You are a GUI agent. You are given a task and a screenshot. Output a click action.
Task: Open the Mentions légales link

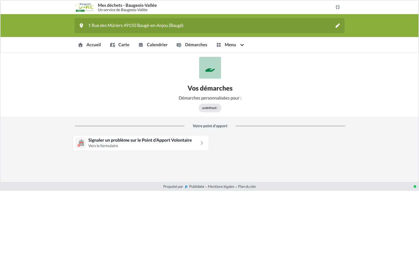click(221, 187)
